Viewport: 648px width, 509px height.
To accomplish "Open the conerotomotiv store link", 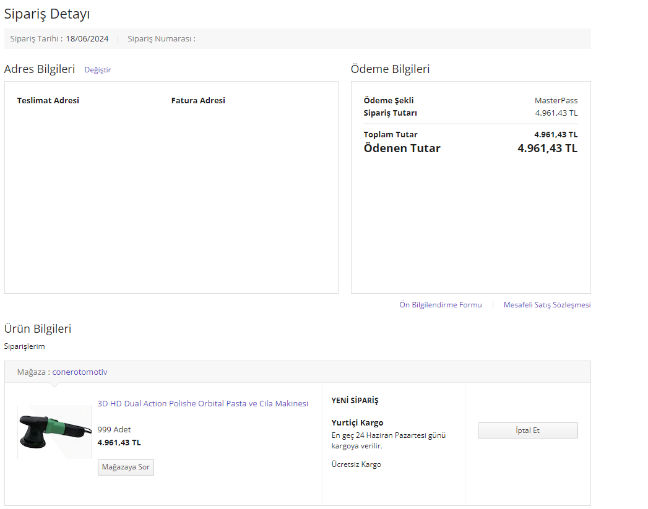I will (x=79, y=372).
